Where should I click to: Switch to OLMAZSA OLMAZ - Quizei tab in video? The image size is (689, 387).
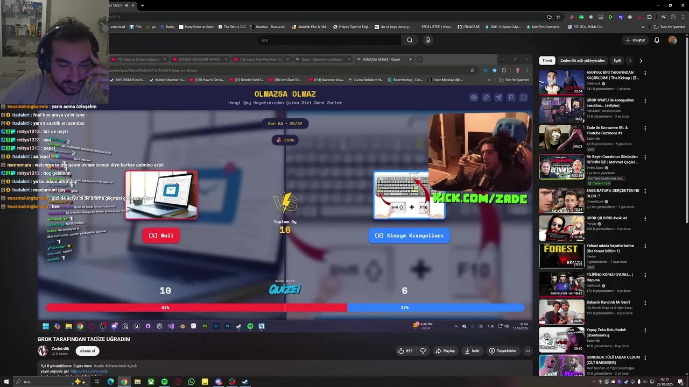click(x=384, y=59)
